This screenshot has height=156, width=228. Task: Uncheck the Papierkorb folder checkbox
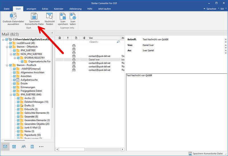pos(18,135)
